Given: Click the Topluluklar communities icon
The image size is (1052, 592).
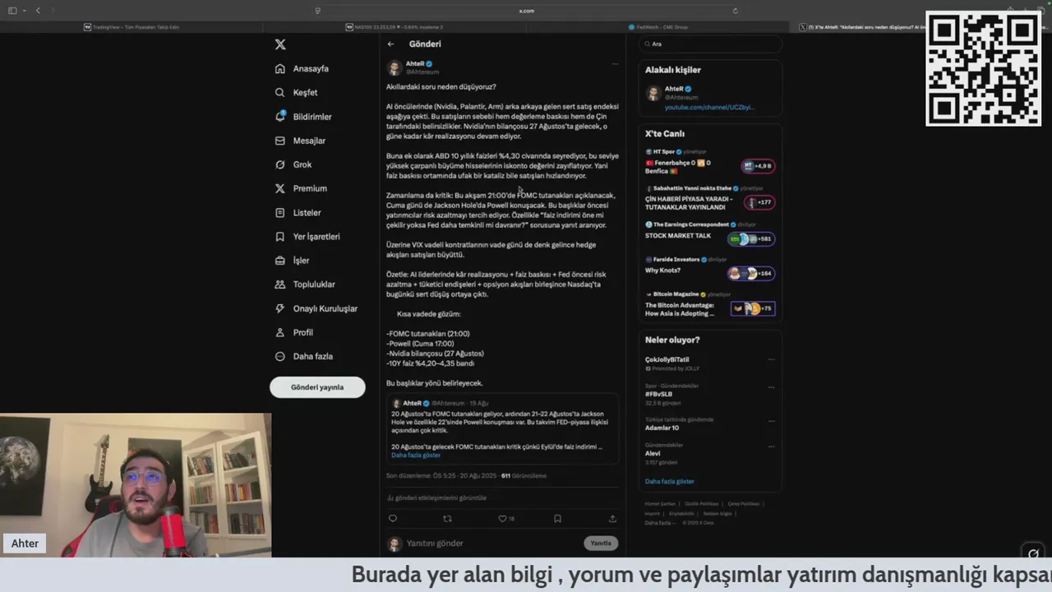Looking at the screenshot, I should [x=280, y=284].
